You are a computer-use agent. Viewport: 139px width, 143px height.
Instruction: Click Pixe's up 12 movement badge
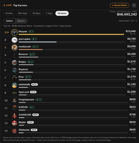[28, 77]
